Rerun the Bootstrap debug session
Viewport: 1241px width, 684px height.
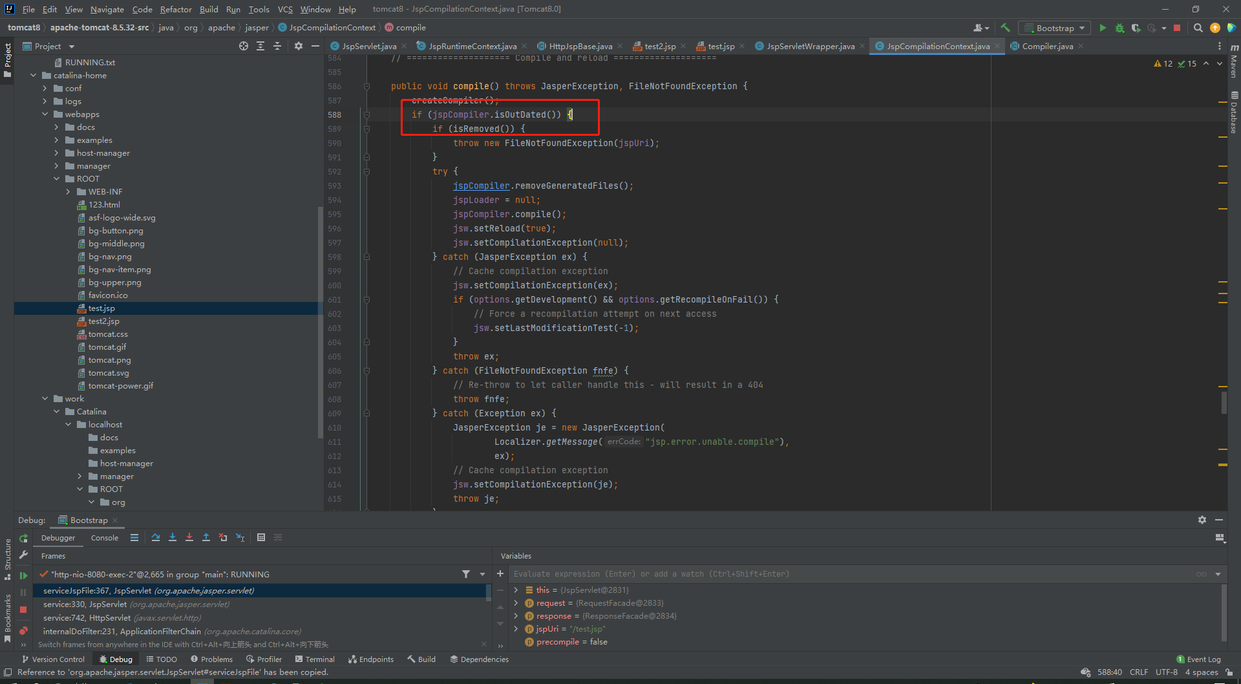[23, 538]
